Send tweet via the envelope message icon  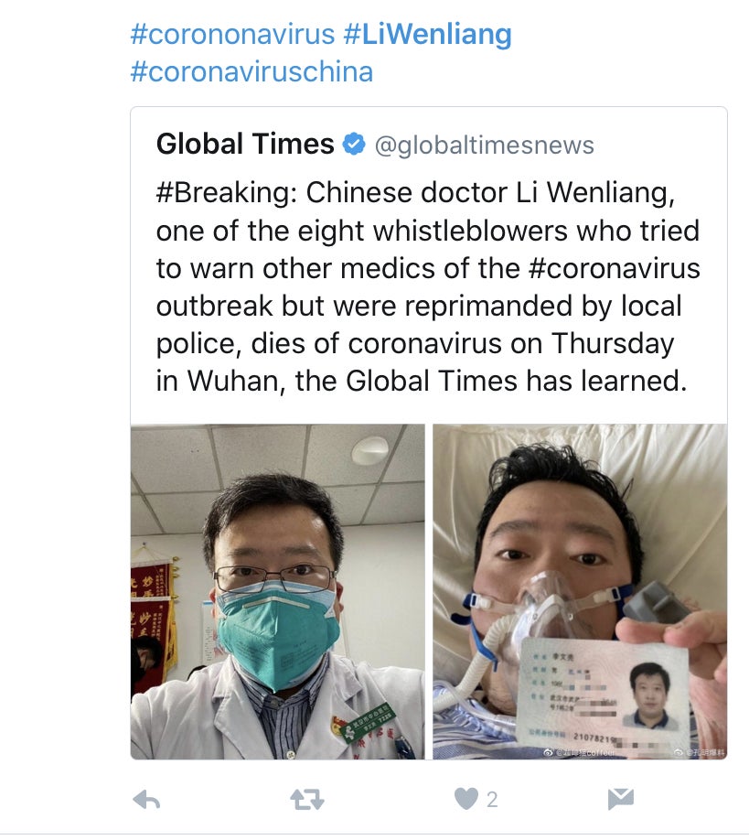click(x=621, y=800)
